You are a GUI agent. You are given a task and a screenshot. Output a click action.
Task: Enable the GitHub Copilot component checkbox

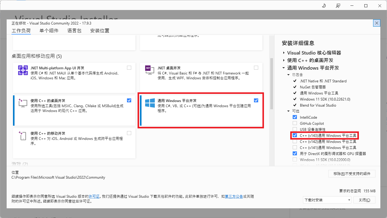tap(295, 123)
